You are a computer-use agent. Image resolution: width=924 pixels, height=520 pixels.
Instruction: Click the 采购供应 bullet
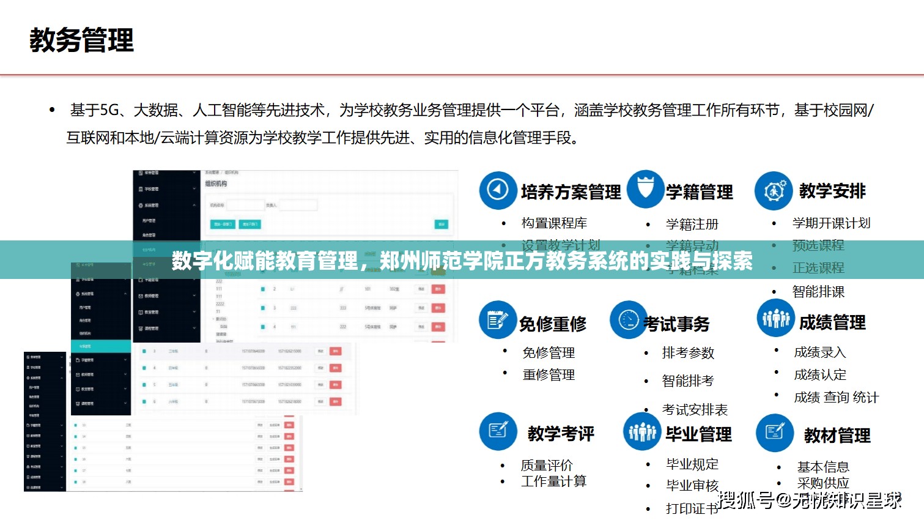click(x=823, y=483)
